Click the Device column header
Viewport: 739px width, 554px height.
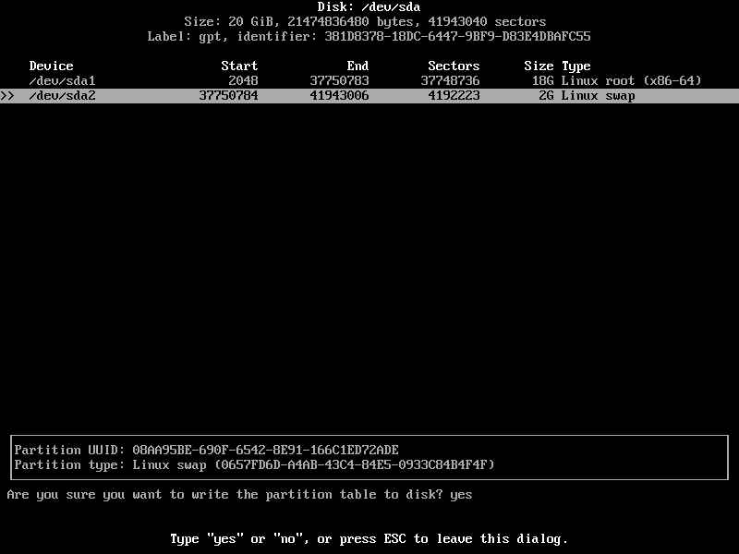tap(51, 66)
